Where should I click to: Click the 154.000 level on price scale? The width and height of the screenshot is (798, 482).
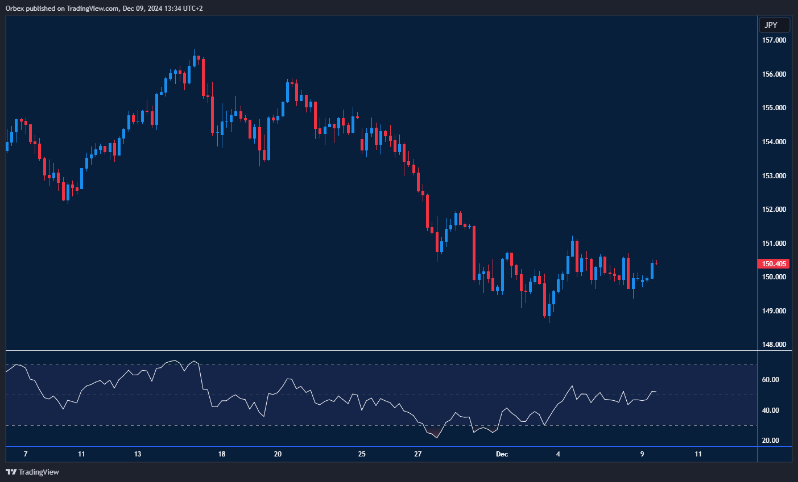[x=774, y=142]
